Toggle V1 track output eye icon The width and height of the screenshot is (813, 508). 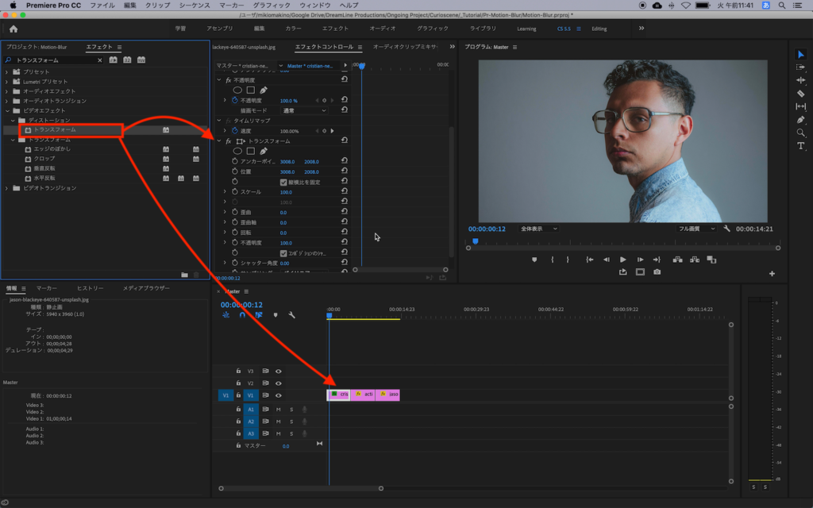click(278, 394)
